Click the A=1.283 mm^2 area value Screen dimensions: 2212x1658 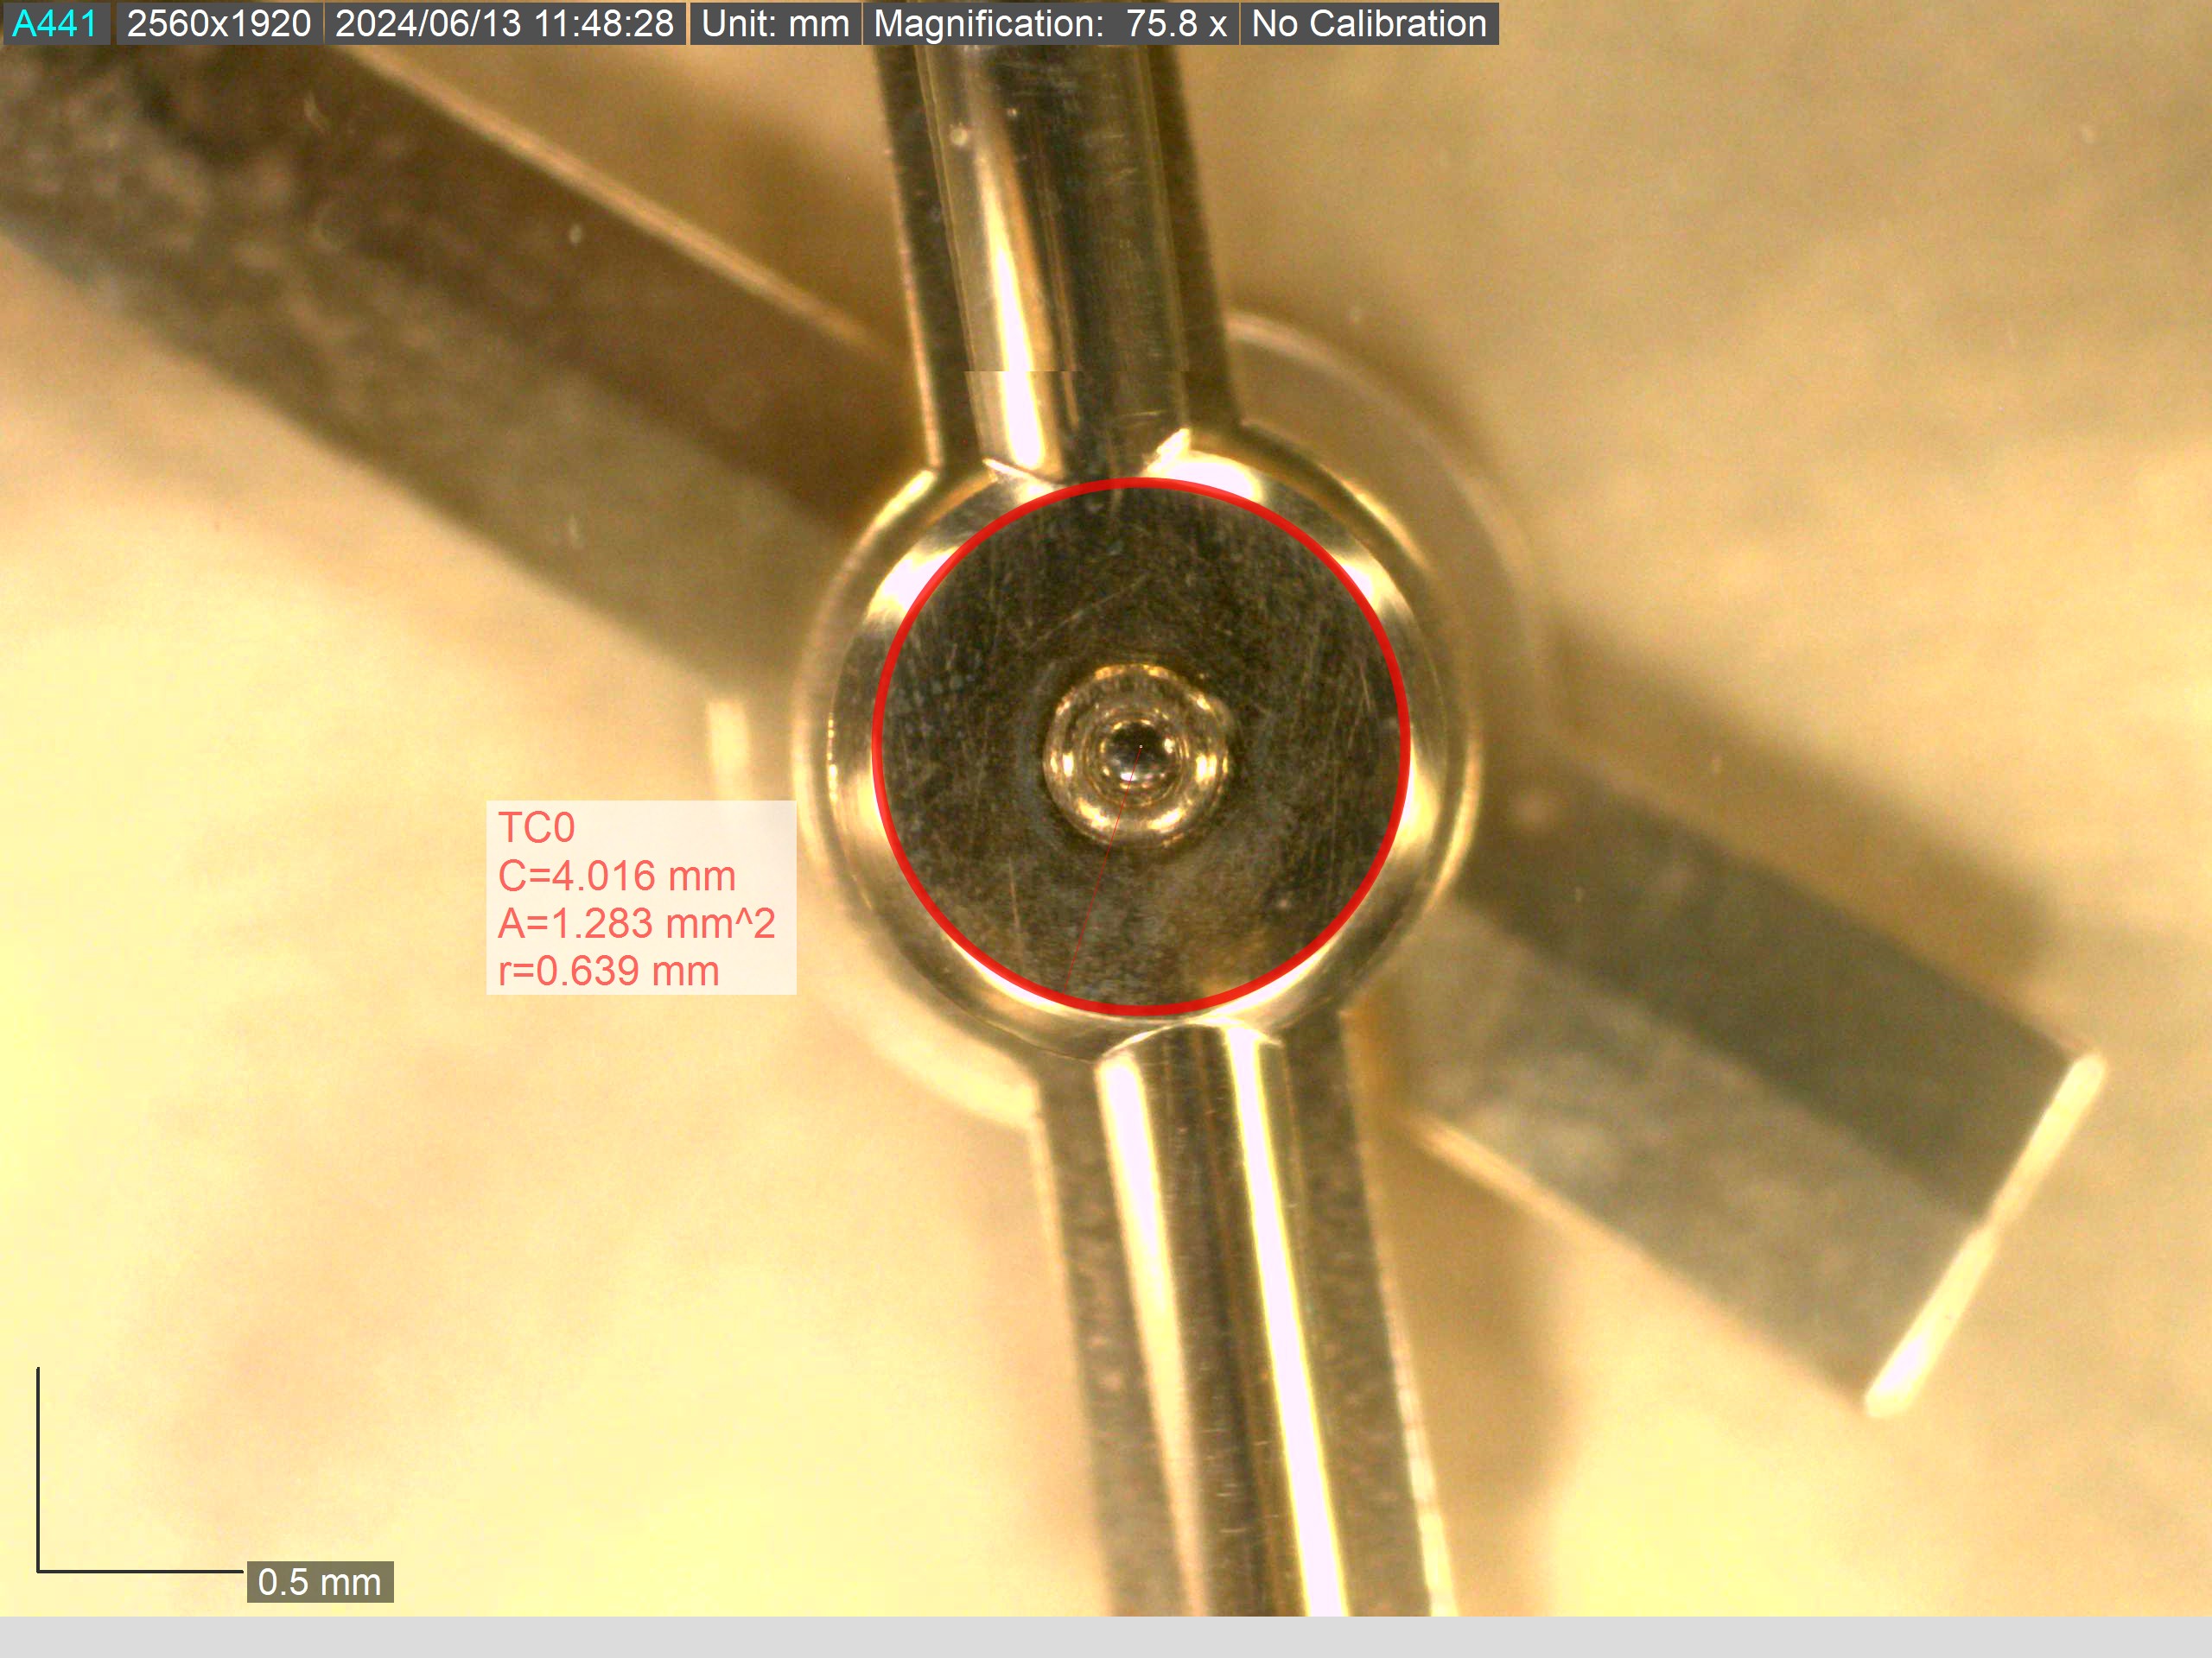pos(636,922)
